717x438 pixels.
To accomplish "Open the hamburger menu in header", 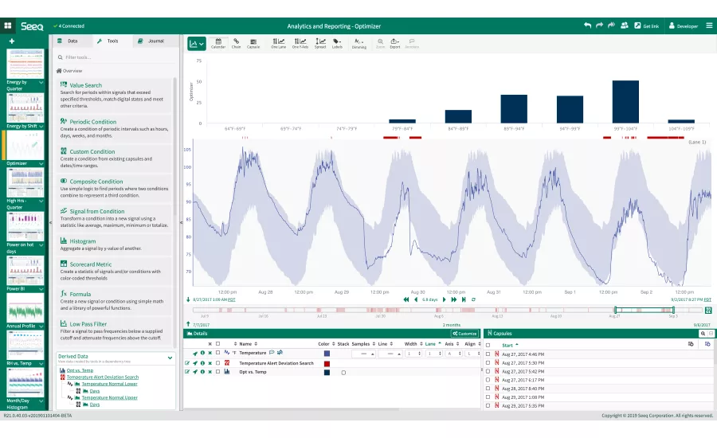I will (x=709, y=25).
